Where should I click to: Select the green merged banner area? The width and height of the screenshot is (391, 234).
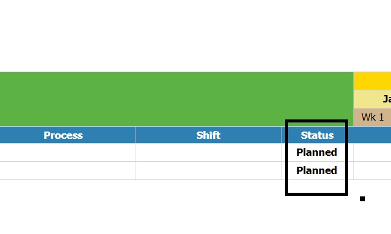point(177,99)
